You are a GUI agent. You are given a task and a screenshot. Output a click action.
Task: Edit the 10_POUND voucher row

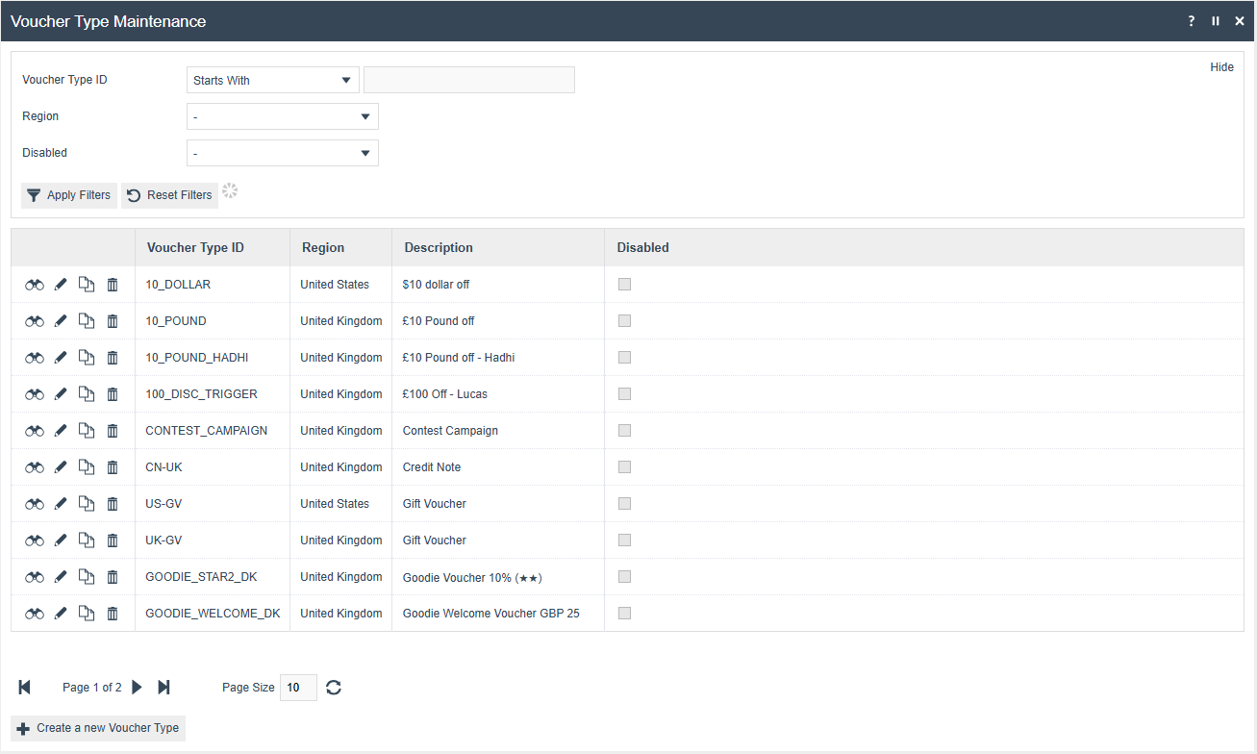[x=61, y=321]
